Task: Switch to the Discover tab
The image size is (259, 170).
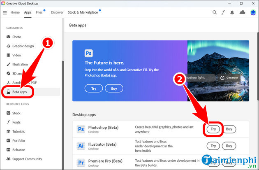Action: click(57, 12)
